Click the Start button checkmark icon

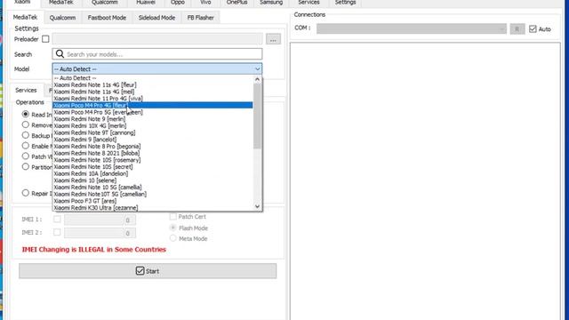140,270
